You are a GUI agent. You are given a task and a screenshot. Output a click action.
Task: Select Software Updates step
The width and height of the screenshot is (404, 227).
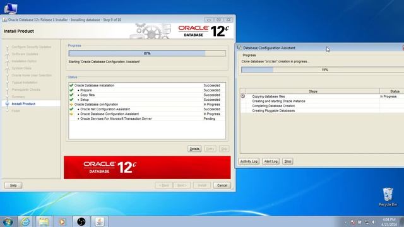pos(25,54)
